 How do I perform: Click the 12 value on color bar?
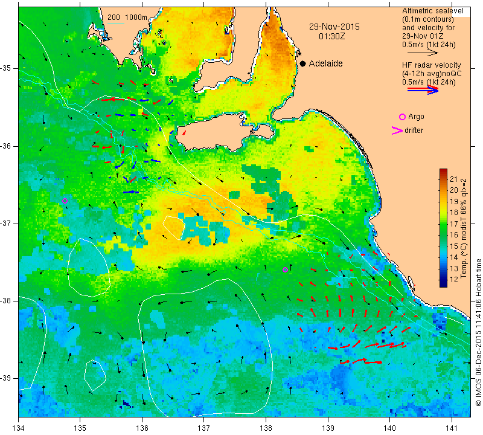click(454, 280)
